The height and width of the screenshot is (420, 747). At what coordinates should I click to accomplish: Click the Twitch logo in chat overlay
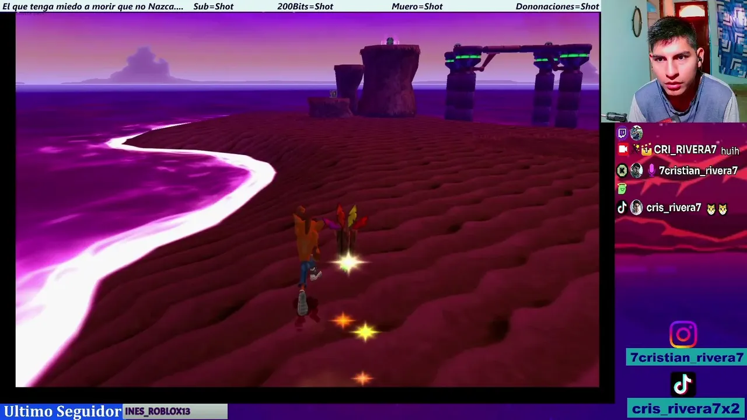click(622, 133)
